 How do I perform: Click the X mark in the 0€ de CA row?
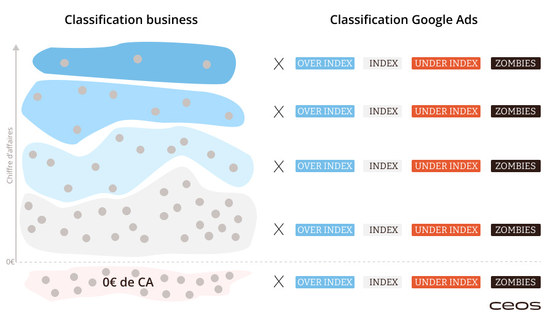click(x=278, y=282)
